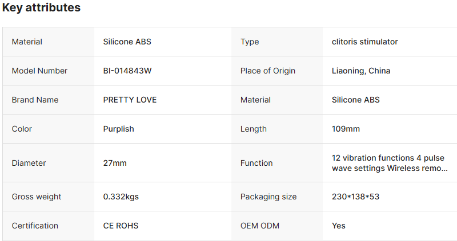457x241 pixels.
Task: Select the Liaoning, China origin value
Action: click(x=361, y=71)
